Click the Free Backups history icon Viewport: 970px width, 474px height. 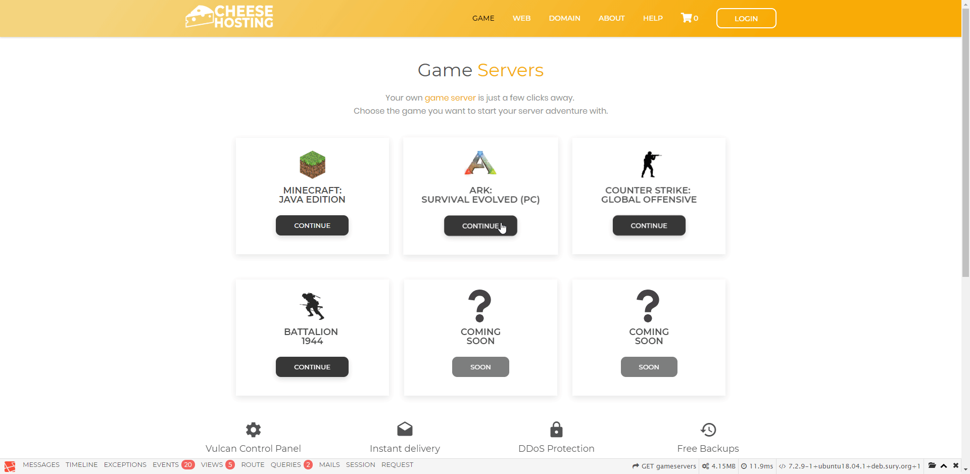(x=708, y=430)
